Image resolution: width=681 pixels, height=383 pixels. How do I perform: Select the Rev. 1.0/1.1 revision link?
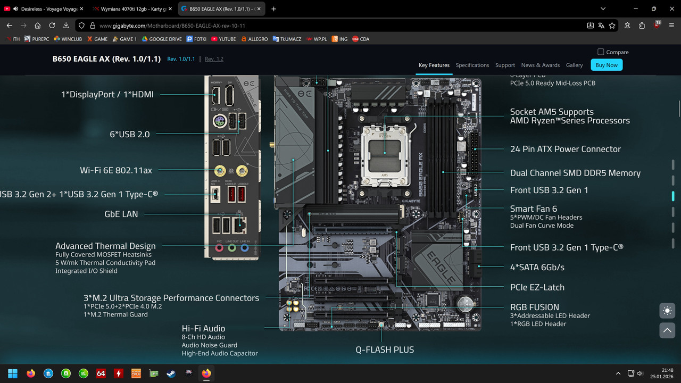[181, 59]
